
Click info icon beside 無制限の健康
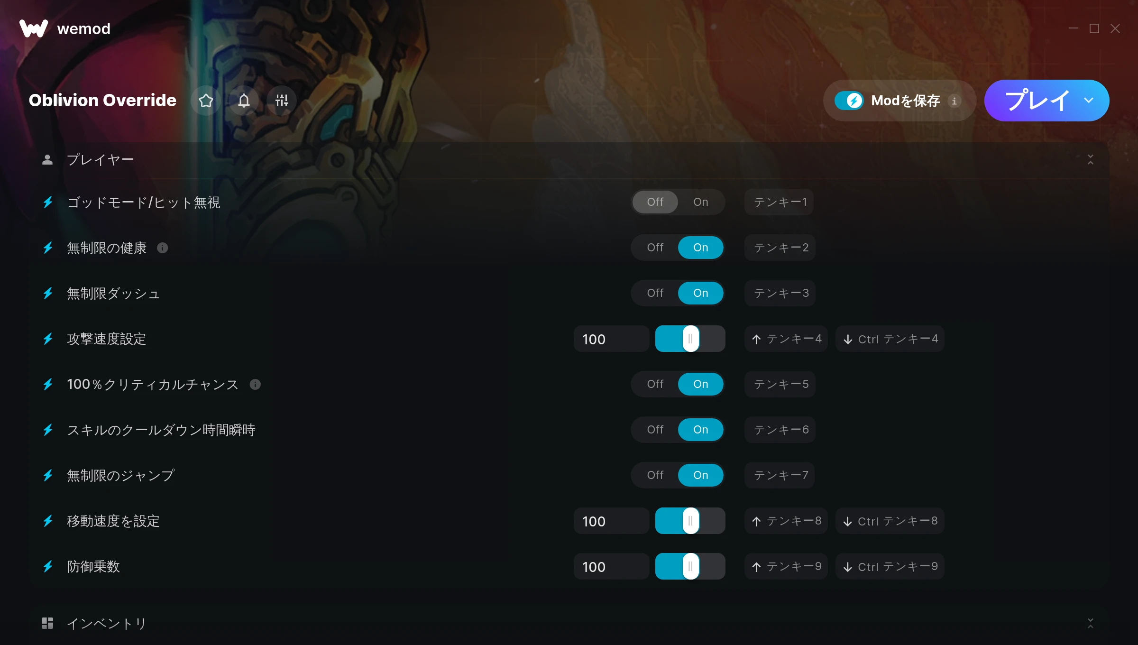point(163,248)
